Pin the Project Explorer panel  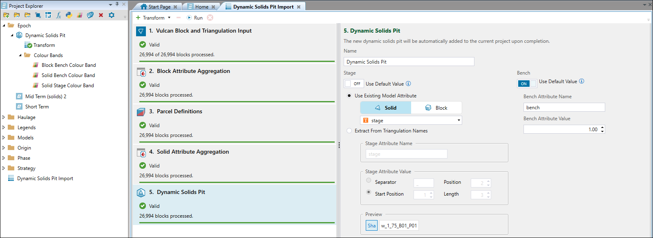(x=117, y=4)
